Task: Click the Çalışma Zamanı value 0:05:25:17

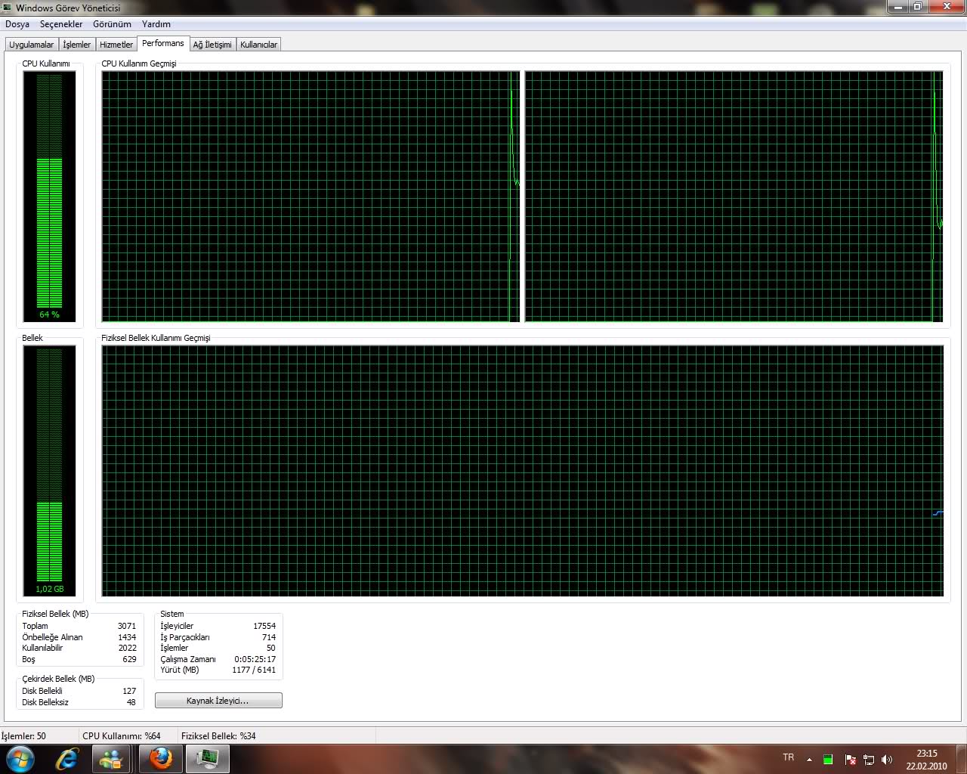Action: point(255,659)
